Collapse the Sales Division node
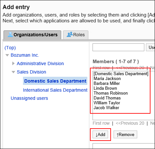 point(13,72)
